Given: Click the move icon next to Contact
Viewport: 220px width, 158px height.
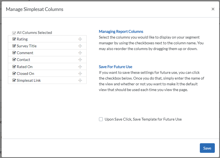Looking at the screenshot, I should click(80, 59).
